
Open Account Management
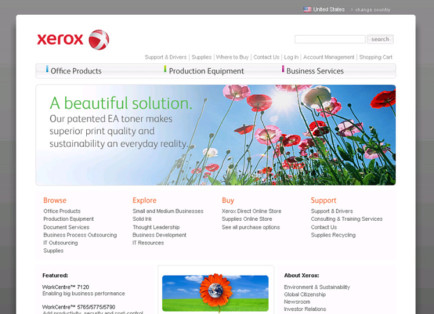[x=329, y=57]
